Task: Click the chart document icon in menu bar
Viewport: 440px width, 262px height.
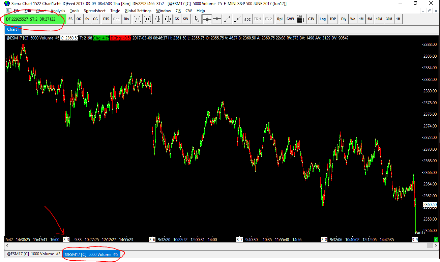Action: point(8,11)
